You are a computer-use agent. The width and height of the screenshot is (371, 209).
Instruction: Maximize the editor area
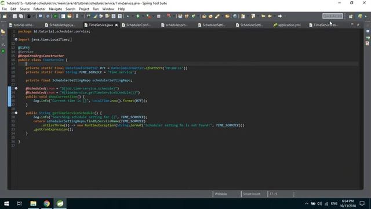[358, 24]
